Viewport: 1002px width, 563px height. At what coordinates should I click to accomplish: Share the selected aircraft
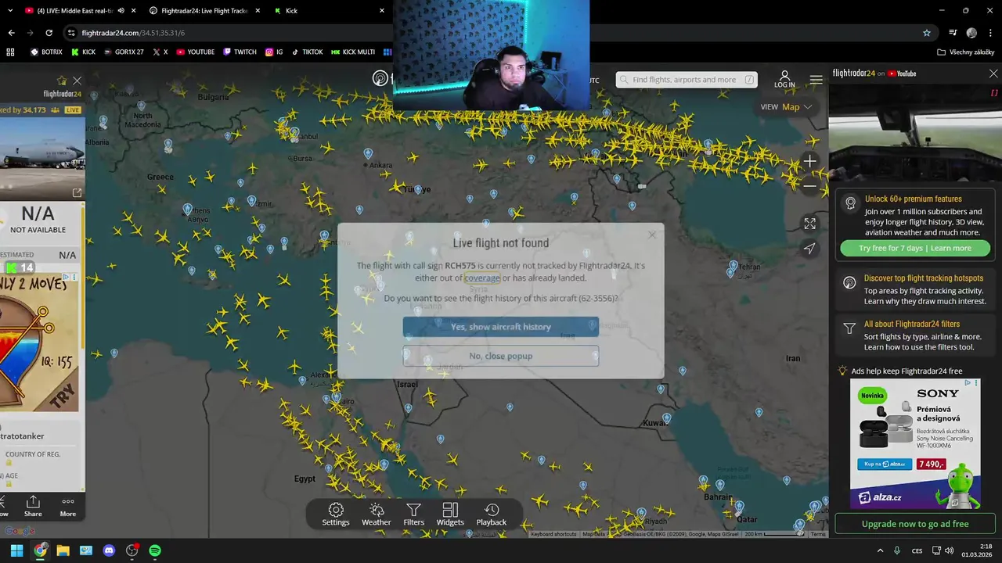pos(33,506)
